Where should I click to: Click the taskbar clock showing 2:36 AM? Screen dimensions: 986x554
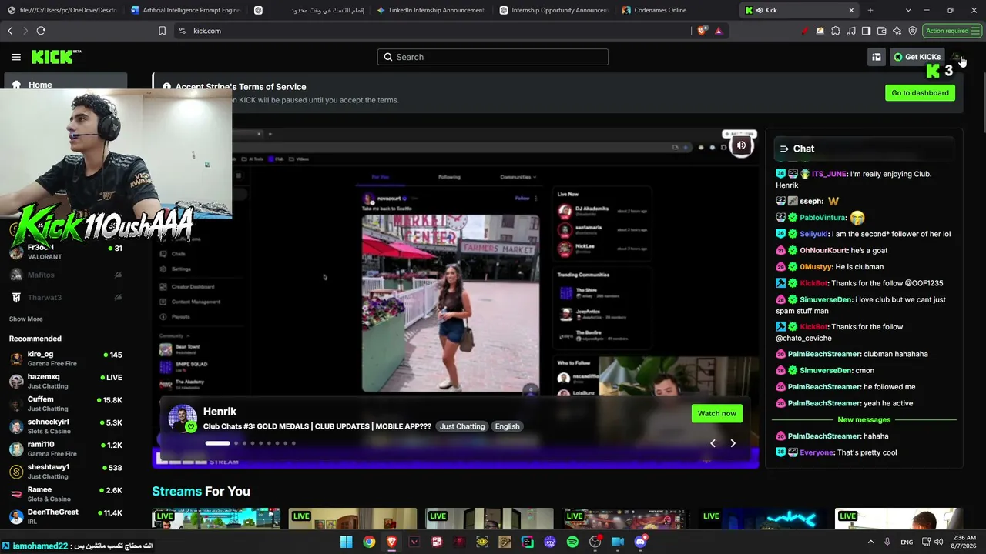[964, 542]
